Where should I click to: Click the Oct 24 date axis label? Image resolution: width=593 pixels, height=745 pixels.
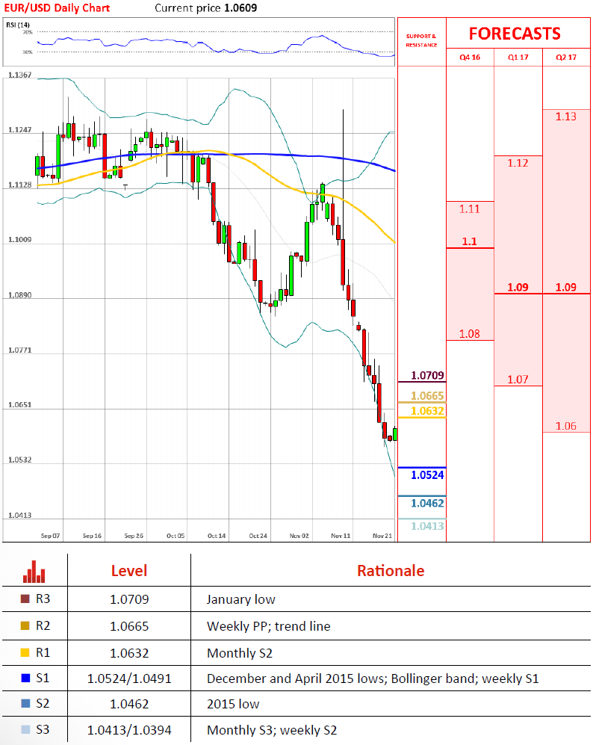(258, 536)
